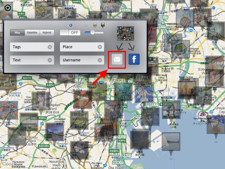The image size is (225, 169).
Task: Open the food bowl photo above Meguro Ward
Action: point(83,100)
